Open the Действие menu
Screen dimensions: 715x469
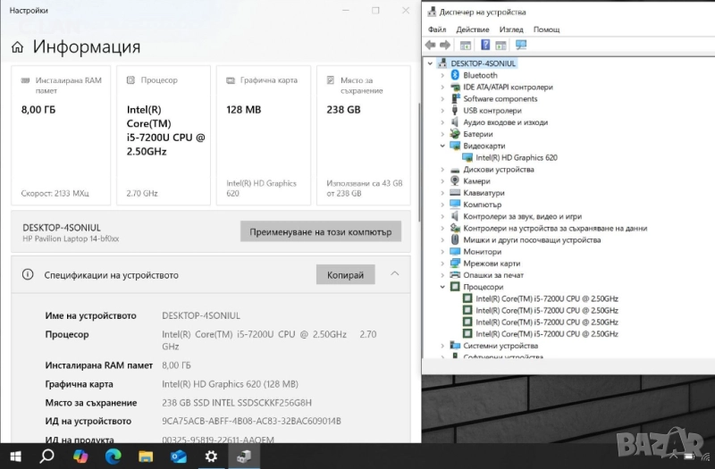472,29
